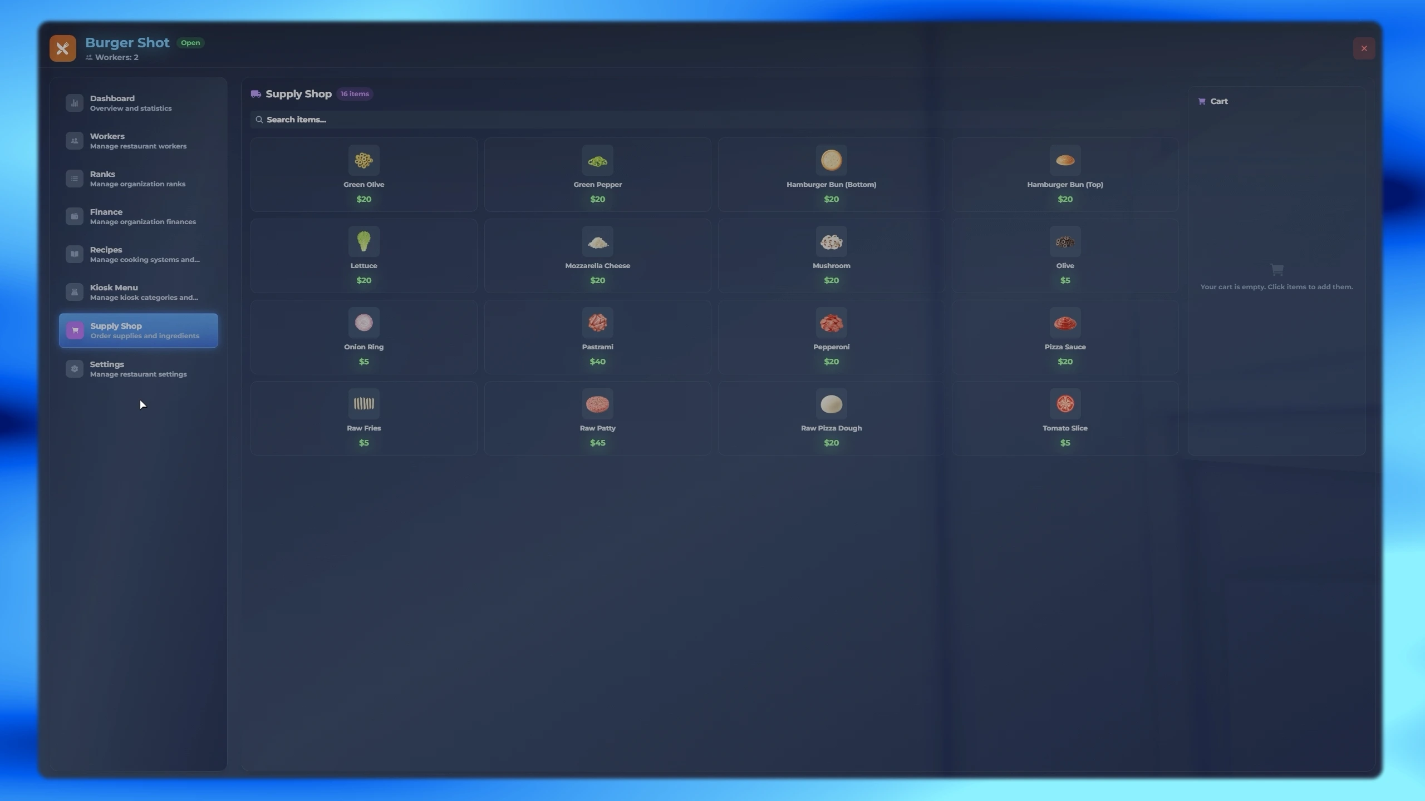Click the Pastrami $40 price
Screen dimensions: 1425x801
[597, 362]
